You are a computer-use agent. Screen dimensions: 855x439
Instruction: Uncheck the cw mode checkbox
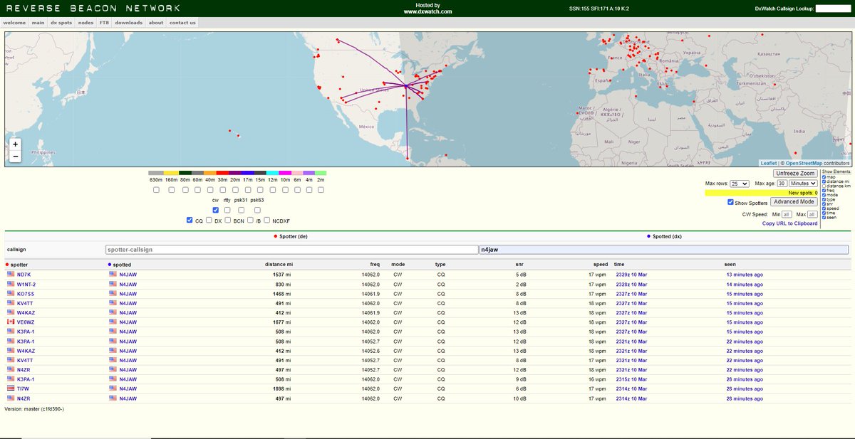coord(216,210)
